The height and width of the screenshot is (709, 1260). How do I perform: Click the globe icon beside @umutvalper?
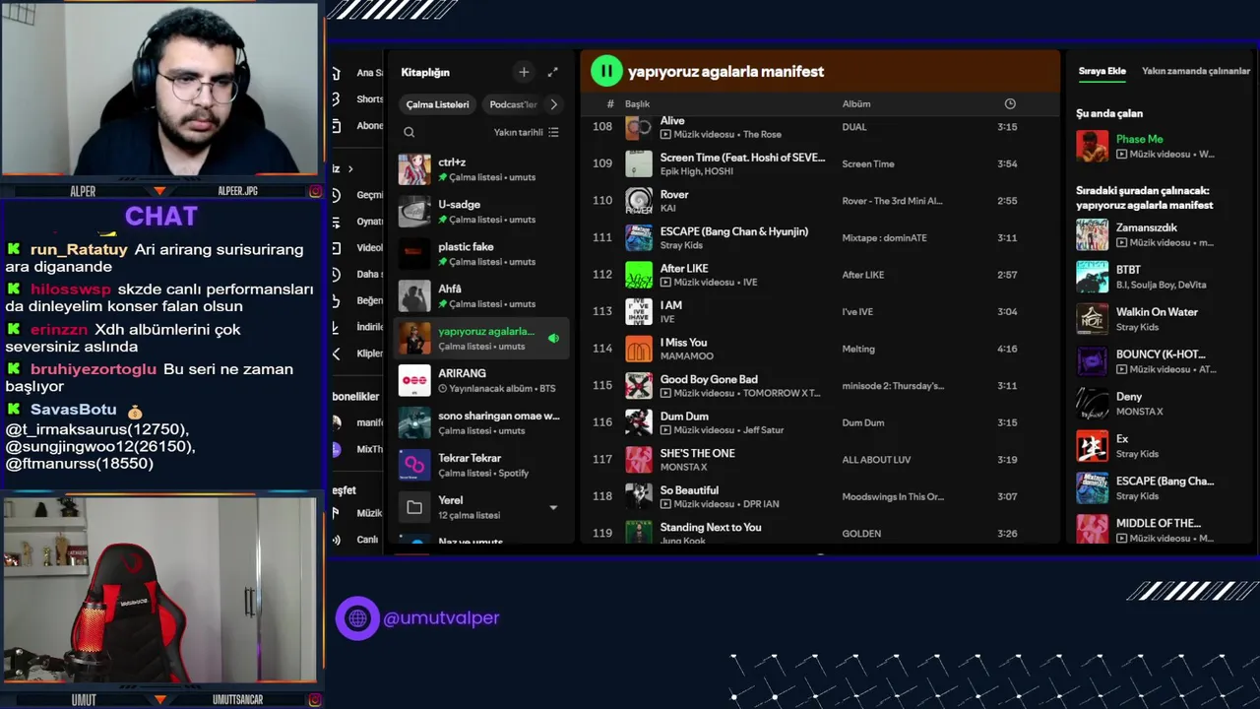click(x=357, y=618)
